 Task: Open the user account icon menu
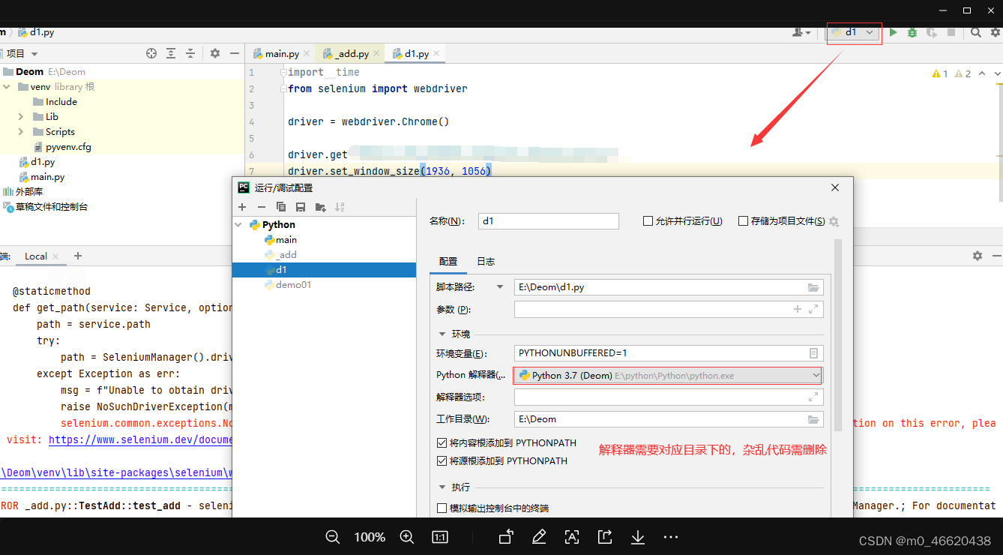pos(801,32)
